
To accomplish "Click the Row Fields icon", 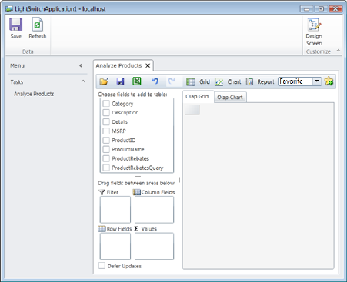I will click(102, 229).
